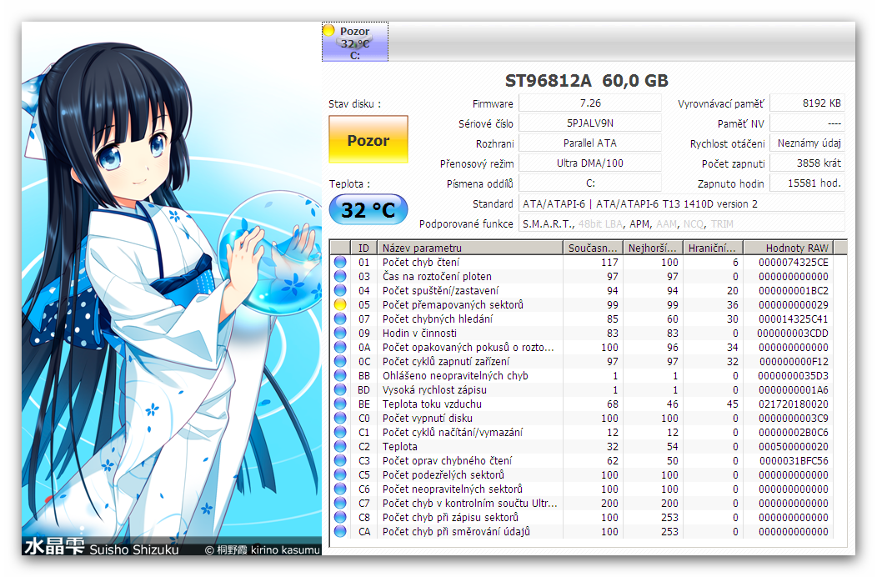The width and height of the screenshot is (877, 577).
Task: Click RAW value 000000003CDD
Action: (793, 333)
